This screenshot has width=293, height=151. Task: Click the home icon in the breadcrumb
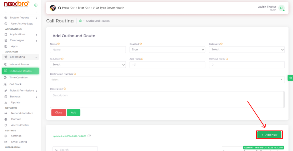click(x=80, y=21)
